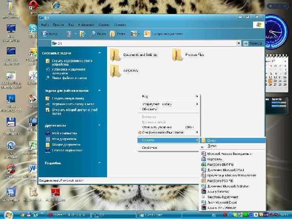
Task: Open the Program Files folder
Action: (x=188, y=55)
